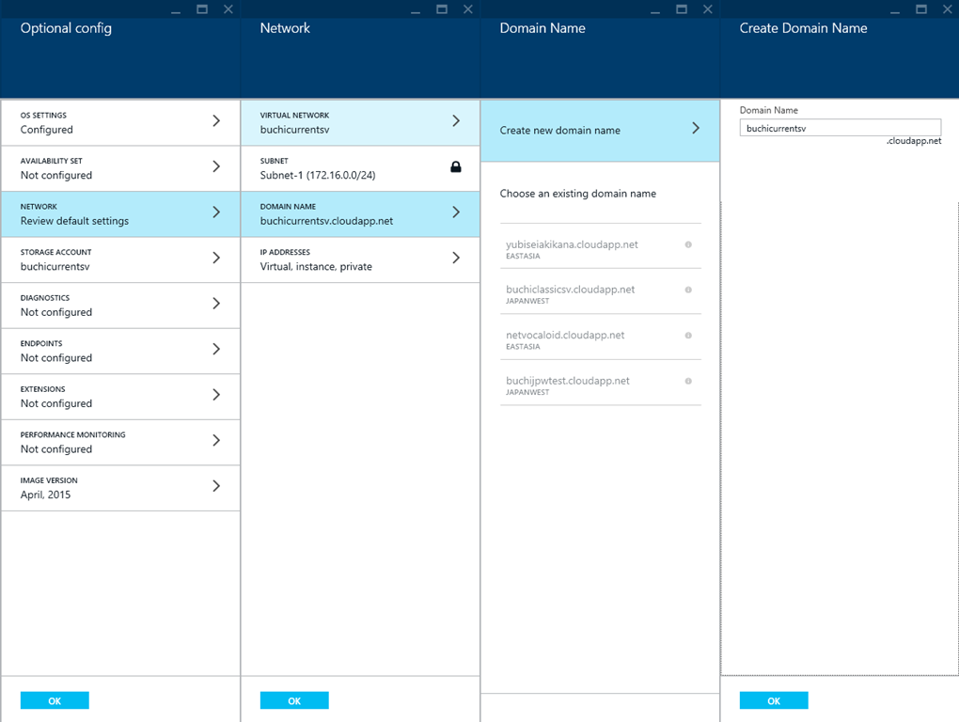
Task: Minimize the Network blade
Action: pos(416,11)
